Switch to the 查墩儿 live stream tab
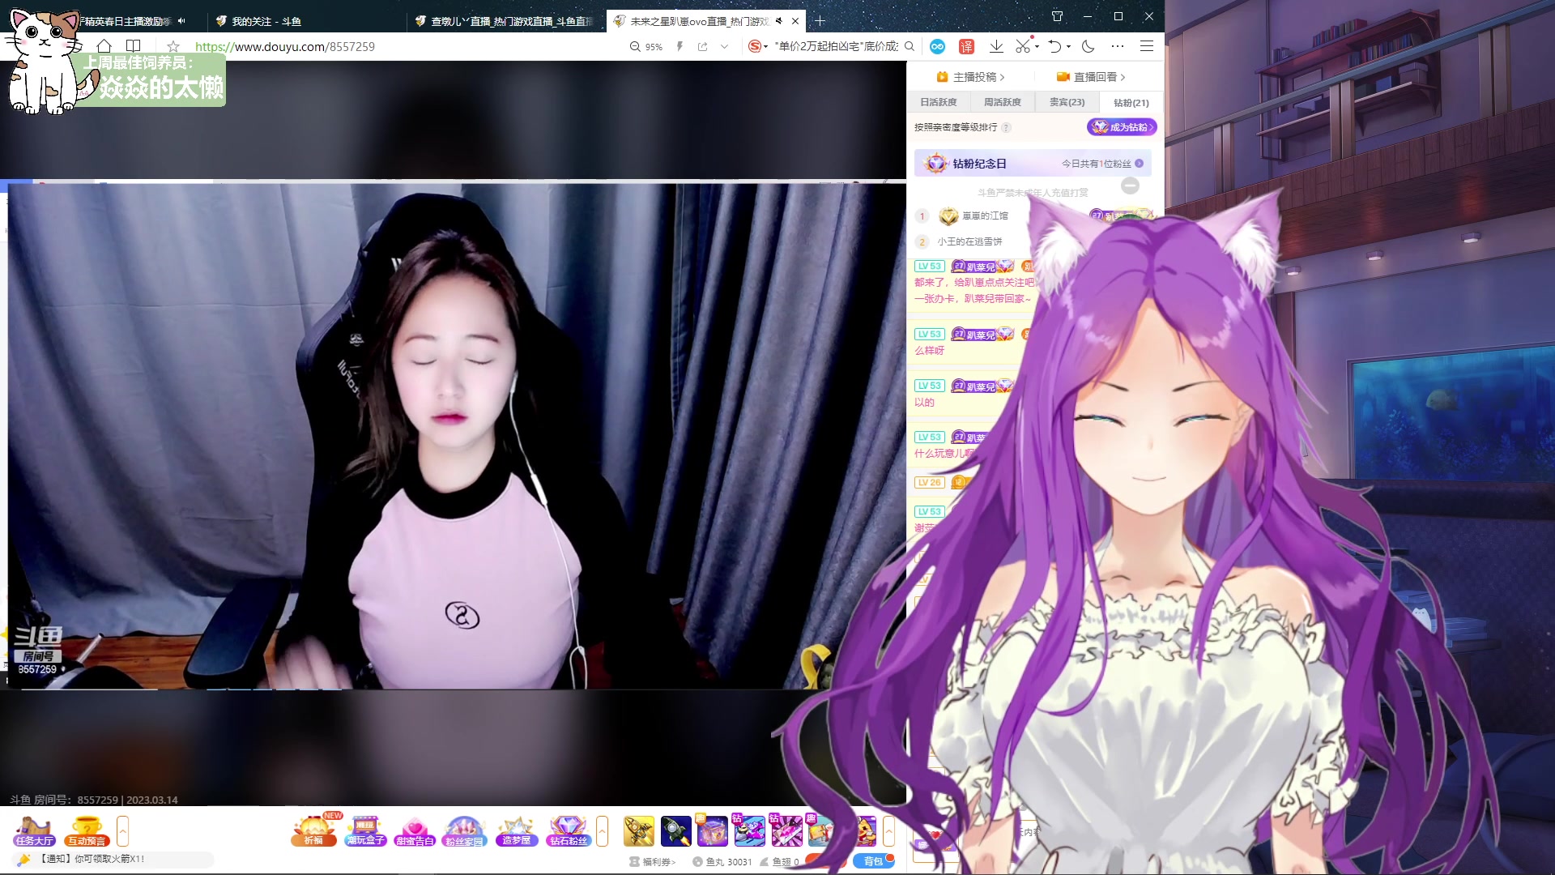1555x875 pixels. [505, 21]
